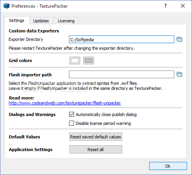Open the codeandweb flash-unpacker link
192x175 pixels.
point(65,103)
